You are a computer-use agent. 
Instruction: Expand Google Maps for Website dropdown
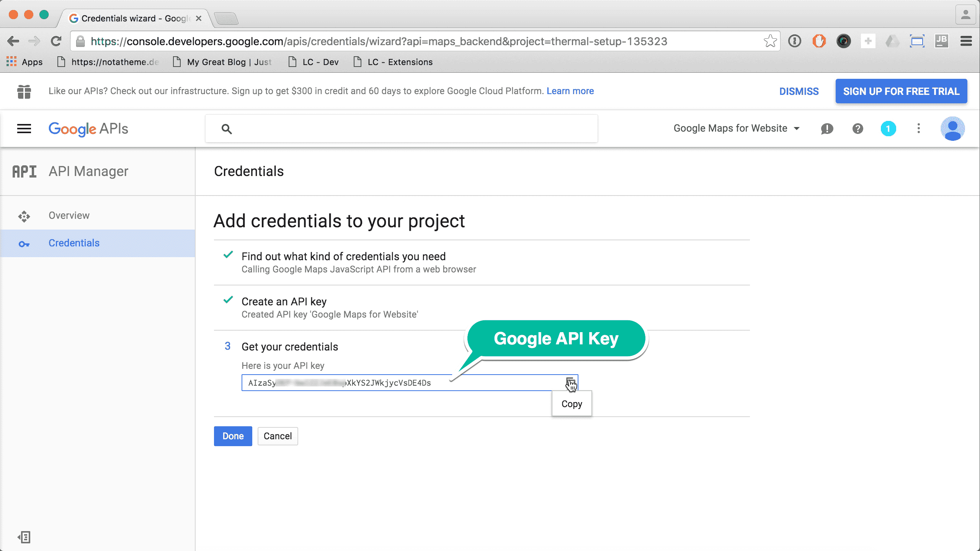click(737, 128)
